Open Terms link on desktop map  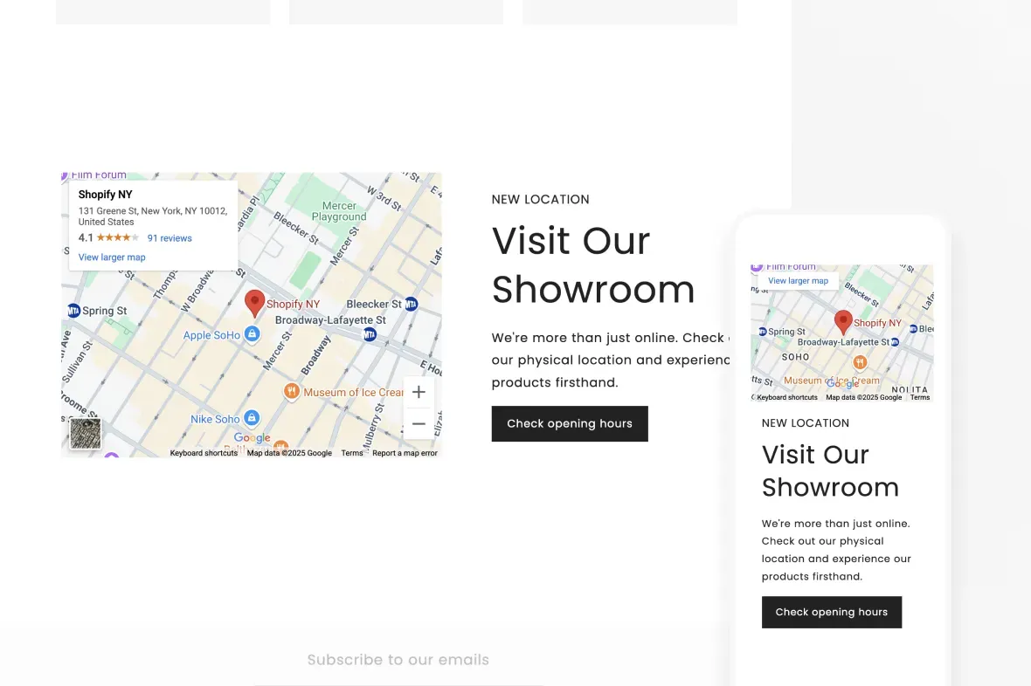352,453
